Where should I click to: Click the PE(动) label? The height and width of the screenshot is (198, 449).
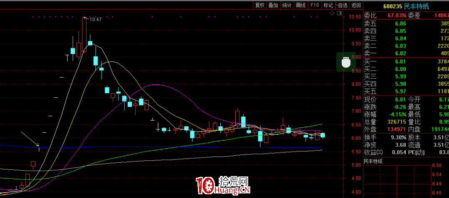(x=416, y=152)
